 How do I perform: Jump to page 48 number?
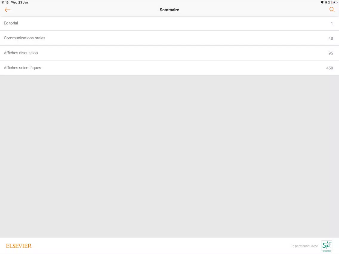click(331, 38)
